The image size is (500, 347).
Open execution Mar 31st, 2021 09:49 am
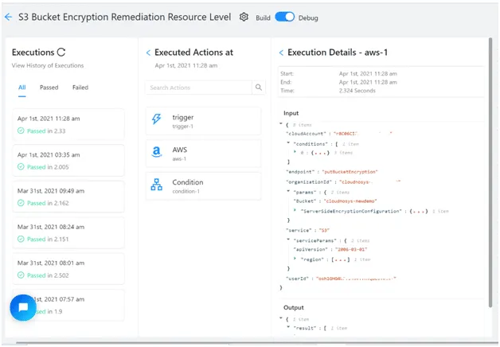68,197
